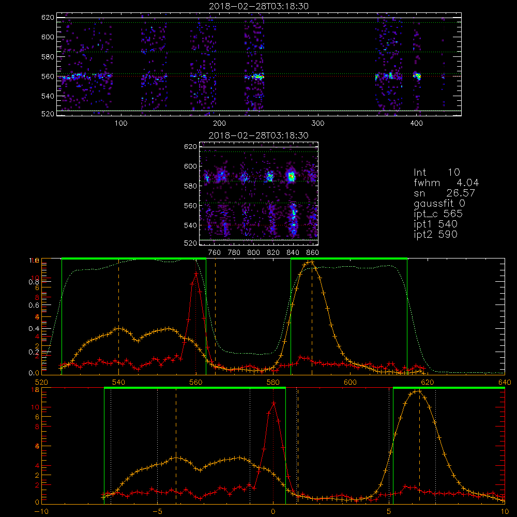Click the bright emission near 400 in the top image

(x=417, y=76)
